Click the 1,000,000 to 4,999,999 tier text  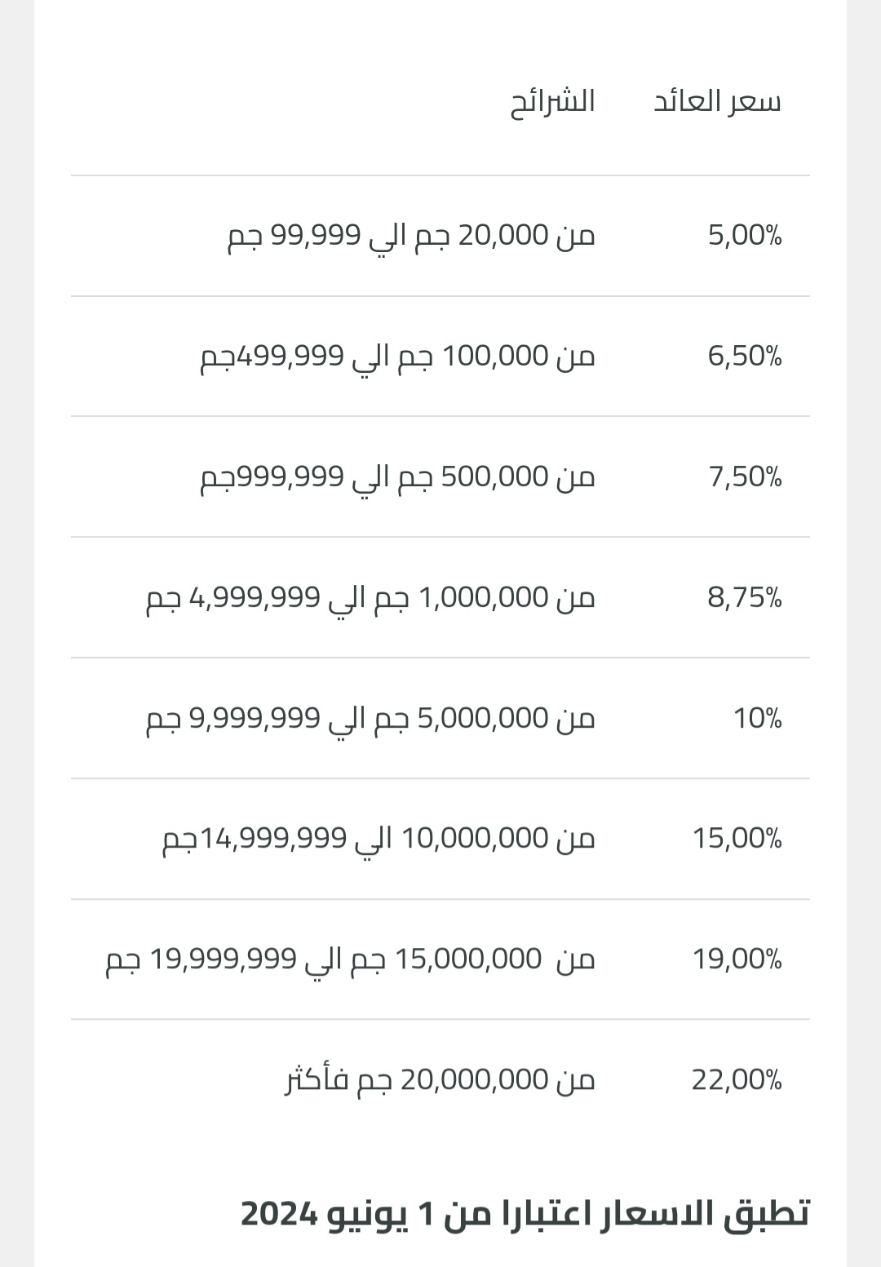(370, 598)
